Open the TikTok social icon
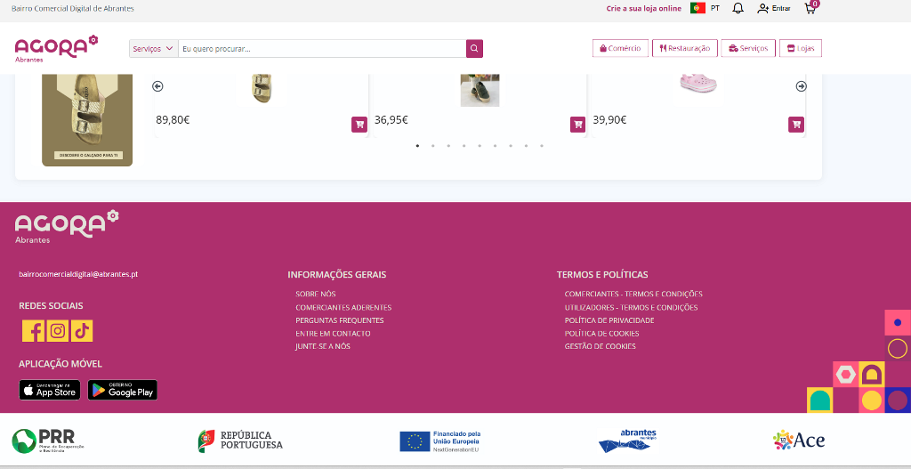This screenshot has height=469, width=911. pyautogui.click(x=82, y=331)
